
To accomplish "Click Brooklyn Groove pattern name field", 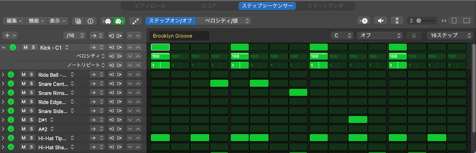I will click(x=179, y=36).
